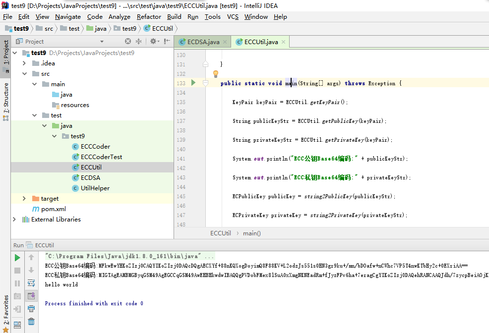
Task: Collapse the src folder in project tree
Action: [24, 73]
